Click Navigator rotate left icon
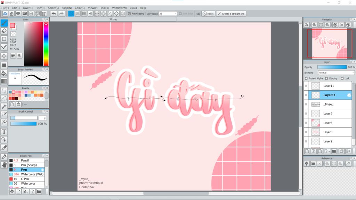Viewport: 356px width, 200px height. point(335,25)
